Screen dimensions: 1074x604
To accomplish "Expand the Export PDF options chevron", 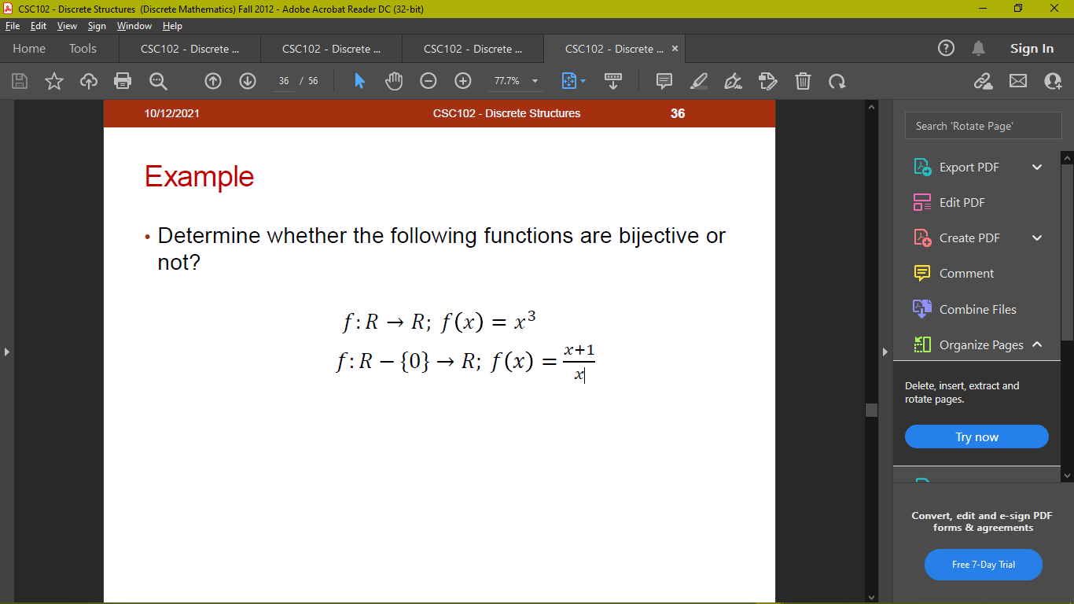I will [x=1036, y=167].
